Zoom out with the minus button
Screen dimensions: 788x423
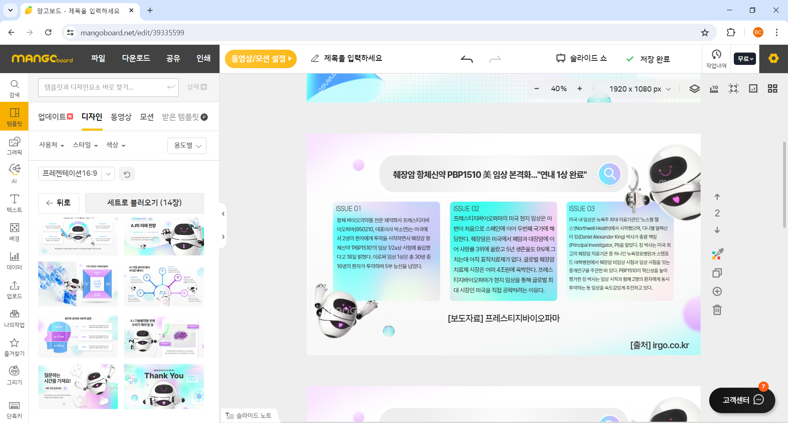[536, 88]
